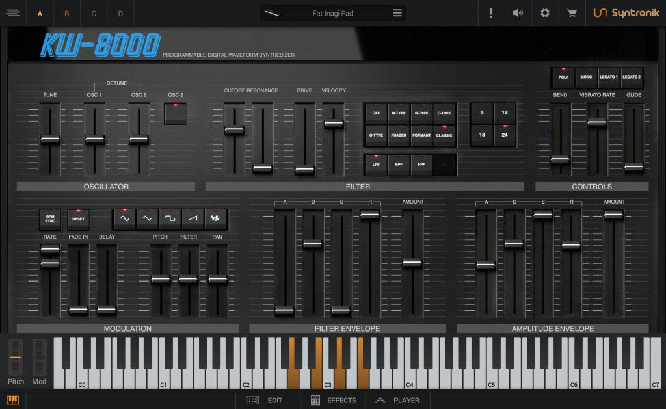666x409 pixels.
Task: Open the preset menu next to Fat Inagi Pad
Action: click(395, 12)
